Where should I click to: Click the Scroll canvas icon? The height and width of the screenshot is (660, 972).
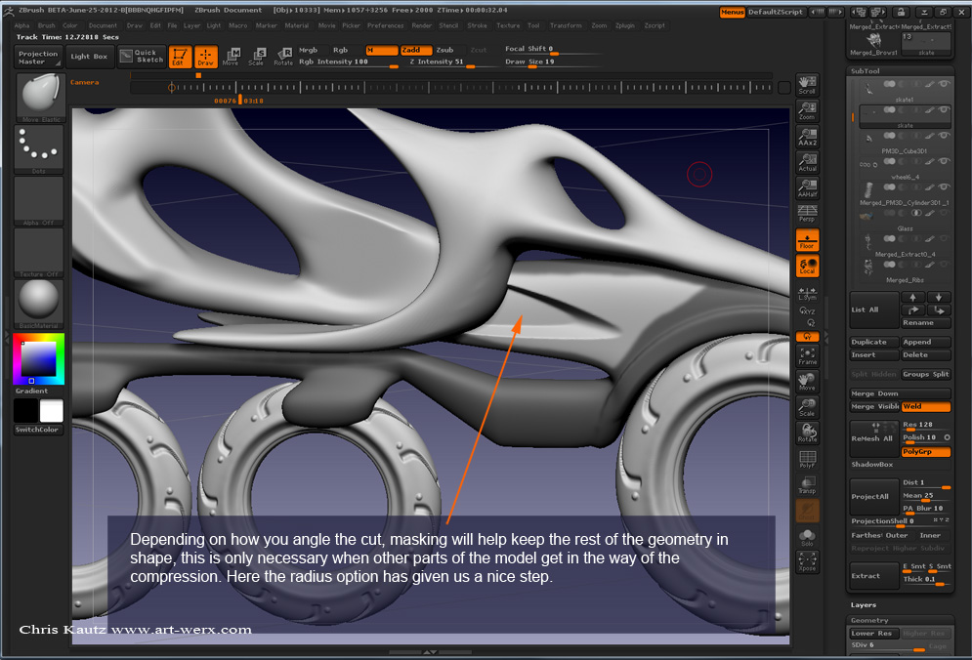pos(807,85)
